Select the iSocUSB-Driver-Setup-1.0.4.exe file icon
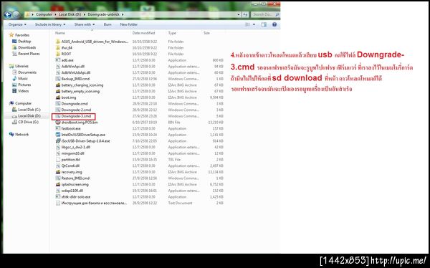This screenshot has width=430, height=268. tap(58, 141)
